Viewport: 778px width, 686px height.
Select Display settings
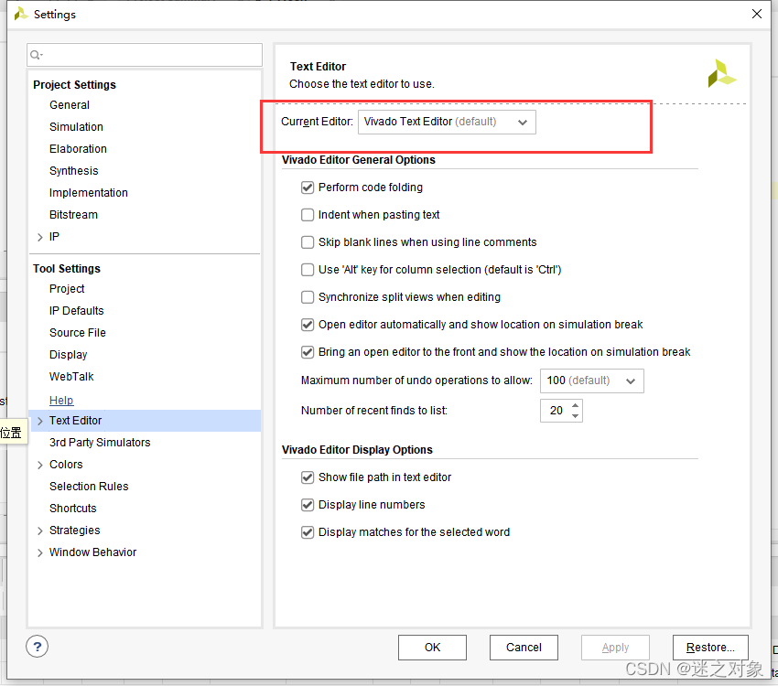click(x=69, y=355)
